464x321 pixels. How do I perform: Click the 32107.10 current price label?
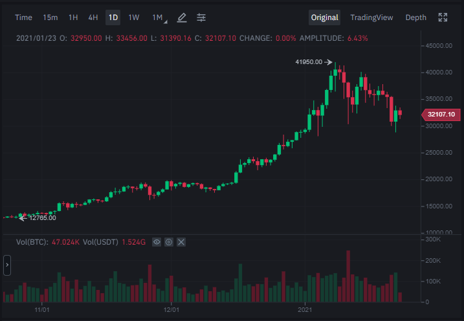(x=441, y=115)
